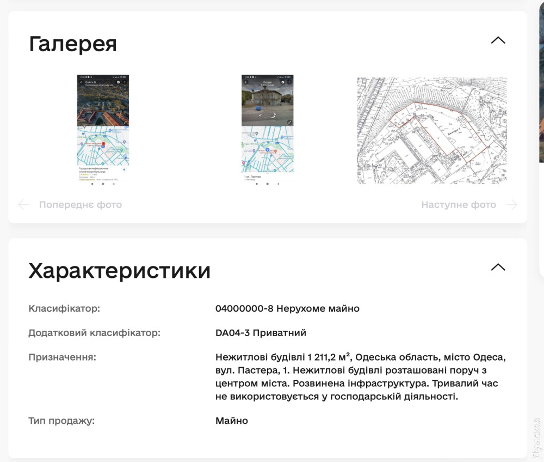Go to previous photo via Попереднє фото text
The image size is (544, 462).
click(x=80, y=205)
